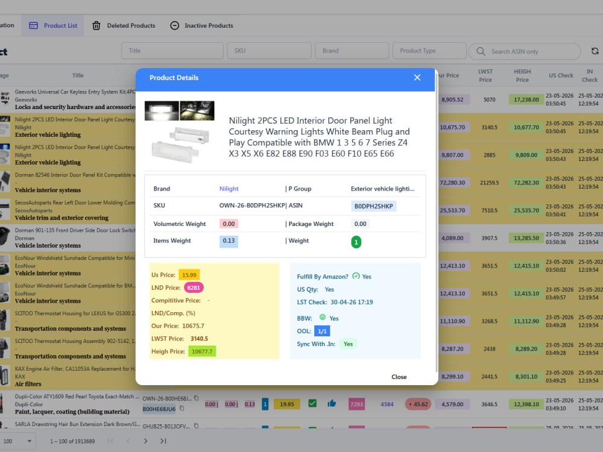This screenshot has height=452, width=603.
Task: Select first product thumbnail in dialog
Action: pos(162,111)
